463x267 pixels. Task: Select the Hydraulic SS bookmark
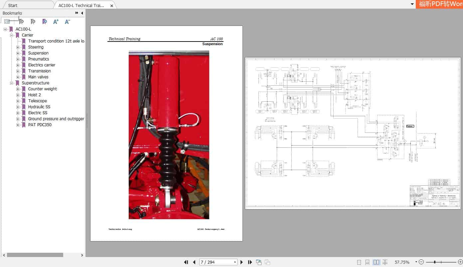[39, 107]
